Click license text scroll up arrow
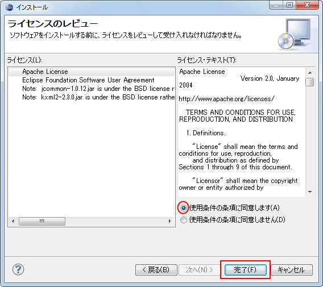Image resolution: width=323 pixels, height=287 pixels. 310,73
